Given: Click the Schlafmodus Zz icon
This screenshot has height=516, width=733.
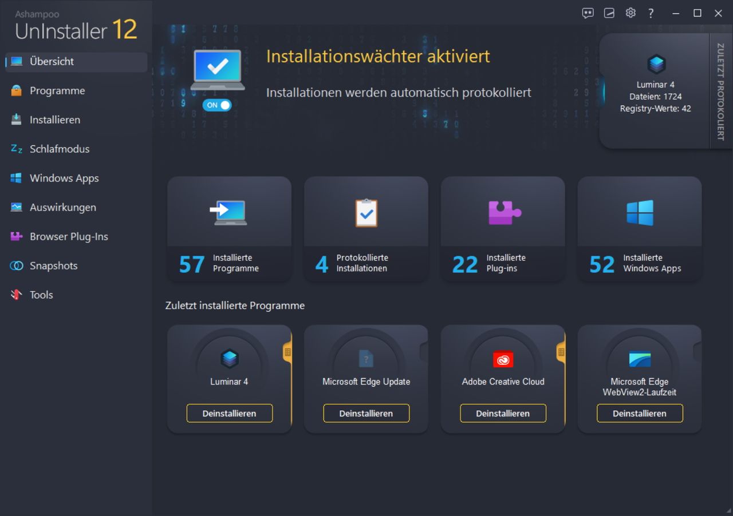Looking at the screenshot, I should click(17, 149).
